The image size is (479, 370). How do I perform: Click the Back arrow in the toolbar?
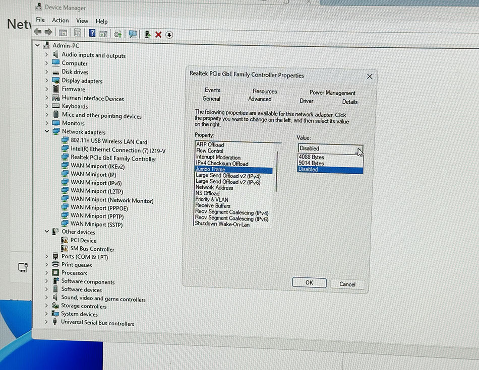tap(38, 32)
